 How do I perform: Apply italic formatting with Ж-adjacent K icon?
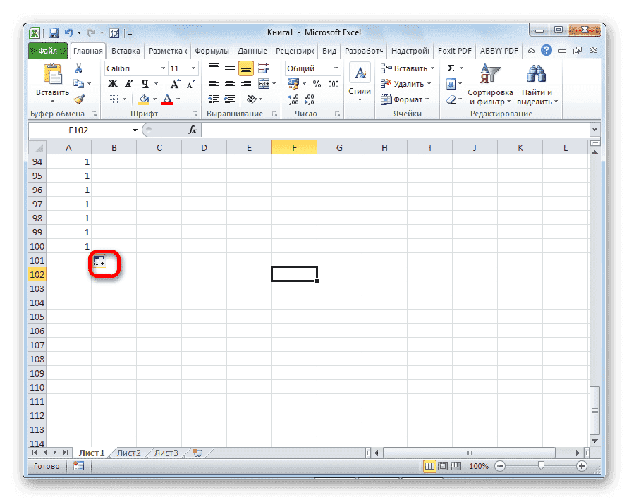point(129,84)
